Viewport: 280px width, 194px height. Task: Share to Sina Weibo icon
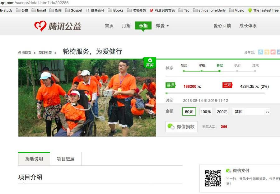point(273,52)
